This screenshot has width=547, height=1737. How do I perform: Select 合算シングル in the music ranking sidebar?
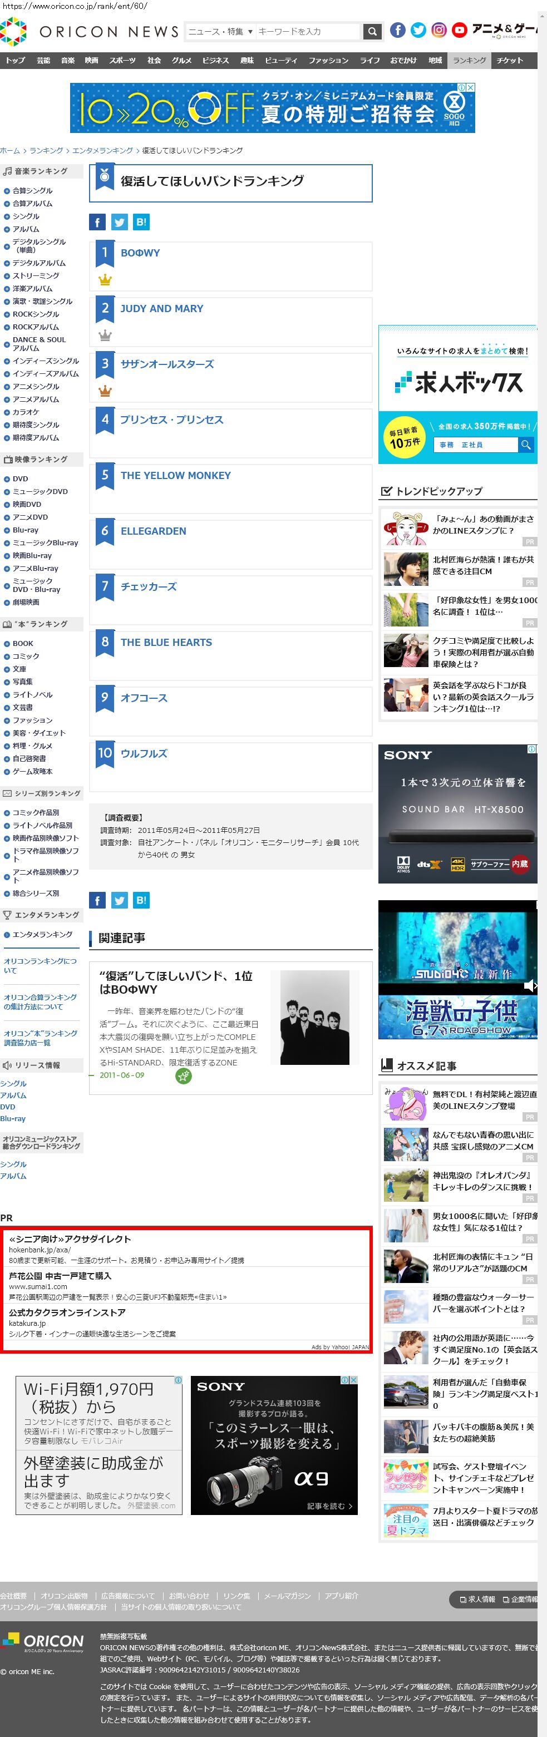(32, 191)
